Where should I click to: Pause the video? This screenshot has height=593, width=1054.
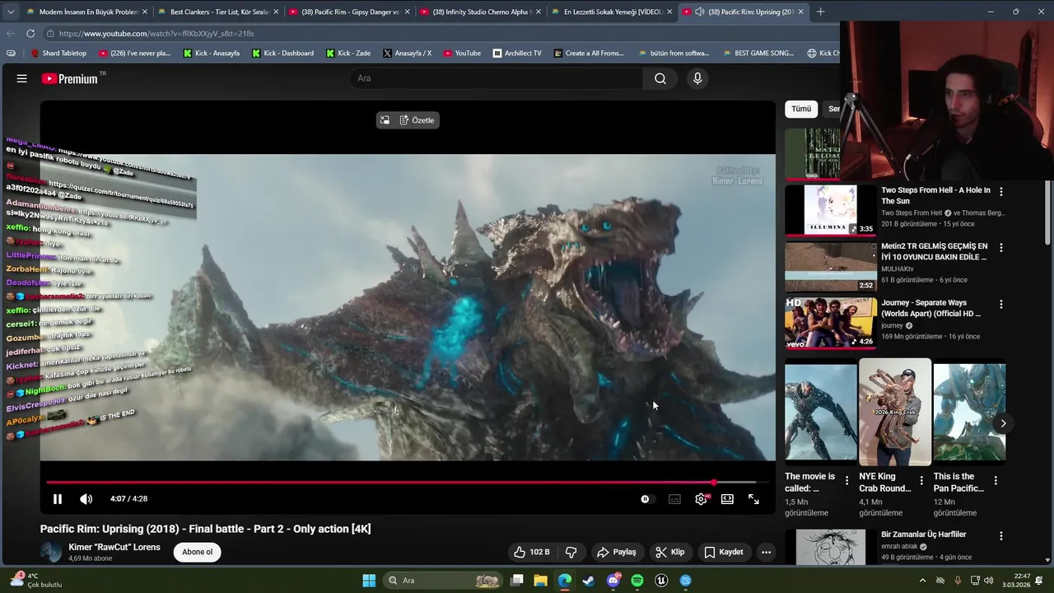pyautogui.click(x=58, y=499)
